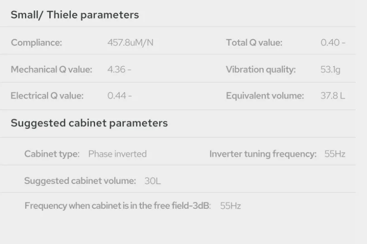The height and width of the screenshot is (244, 367).
Task: Click the 30L cabinet volume value
Action: point(152,181)
